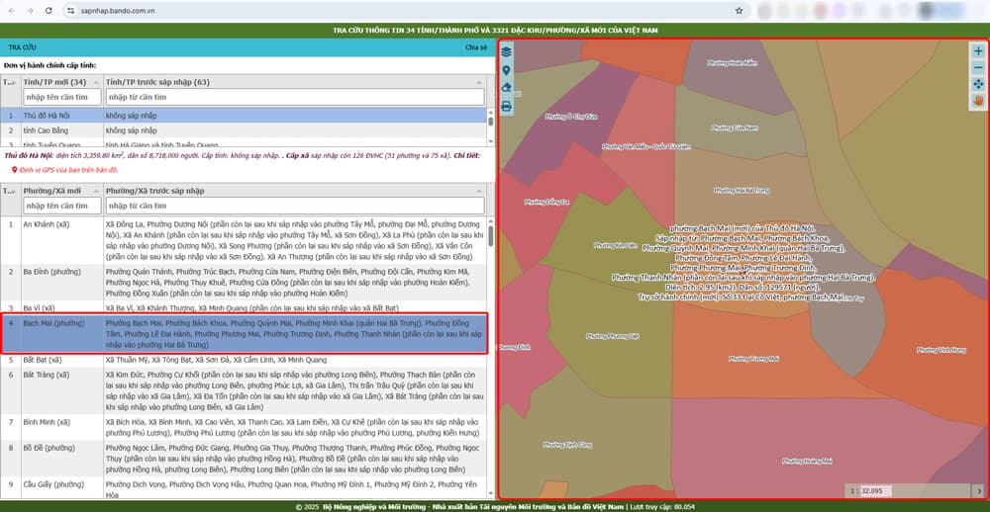Image resolution: width=990 pixels, height=512 pixels.
Task: Click the full extent arrows icon
Action: pyautogui.click(x=978, y=85)
